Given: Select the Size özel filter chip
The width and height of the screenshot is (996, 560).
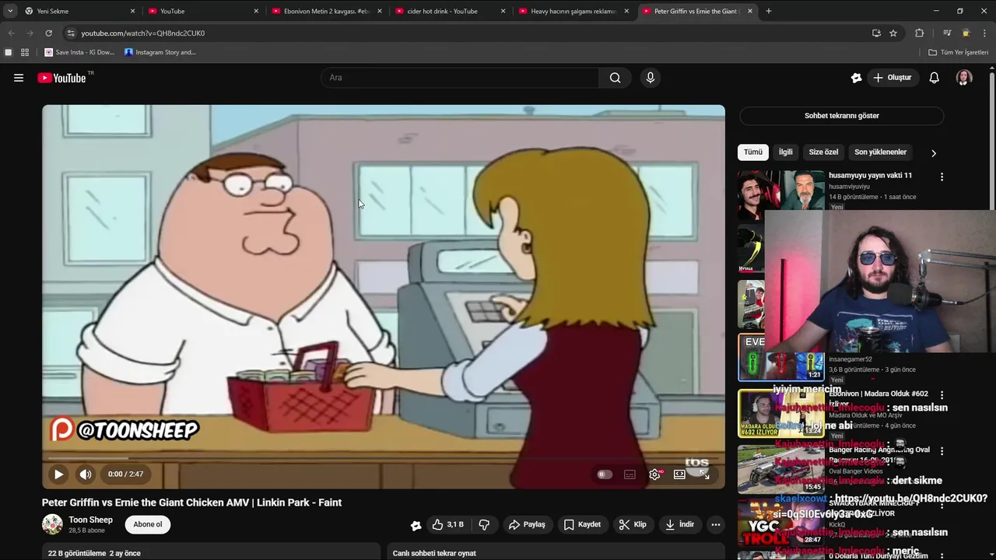Looking at the screenshot, I should click(823, 152).
